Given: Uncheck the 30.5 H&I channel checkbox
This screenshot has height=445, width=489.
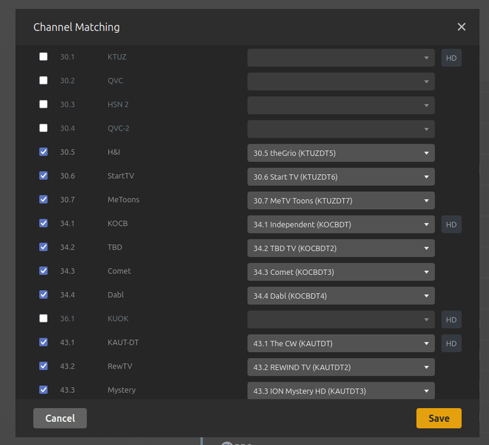Looking at the screenshot, I should (44, 152).
